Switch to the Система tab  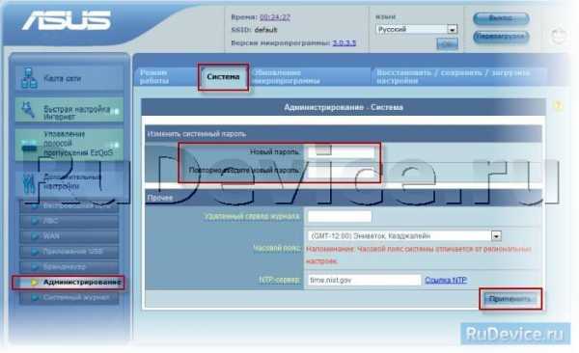coord(223,77)
